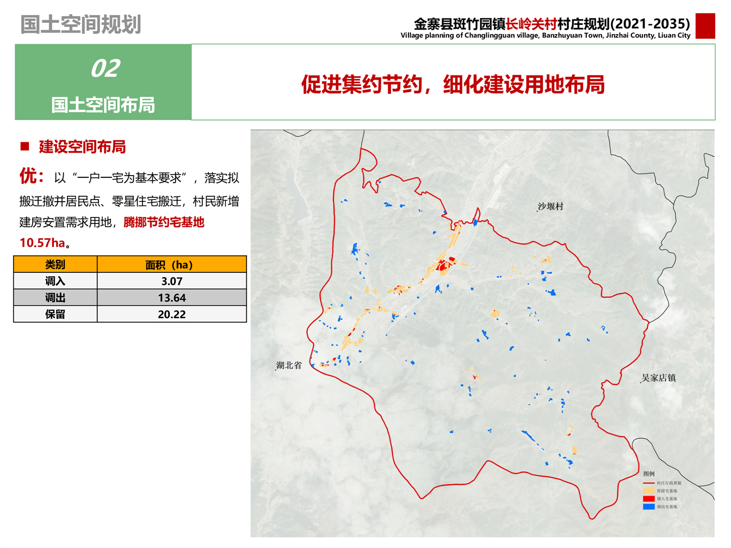Screen dimensions: 731x548
Task: Click the orange 保留宅基地 legend swatch
Action: (649, 491)
